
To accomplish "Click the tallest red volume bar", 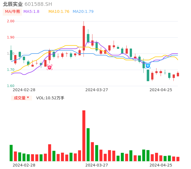I will click(84, 136).
